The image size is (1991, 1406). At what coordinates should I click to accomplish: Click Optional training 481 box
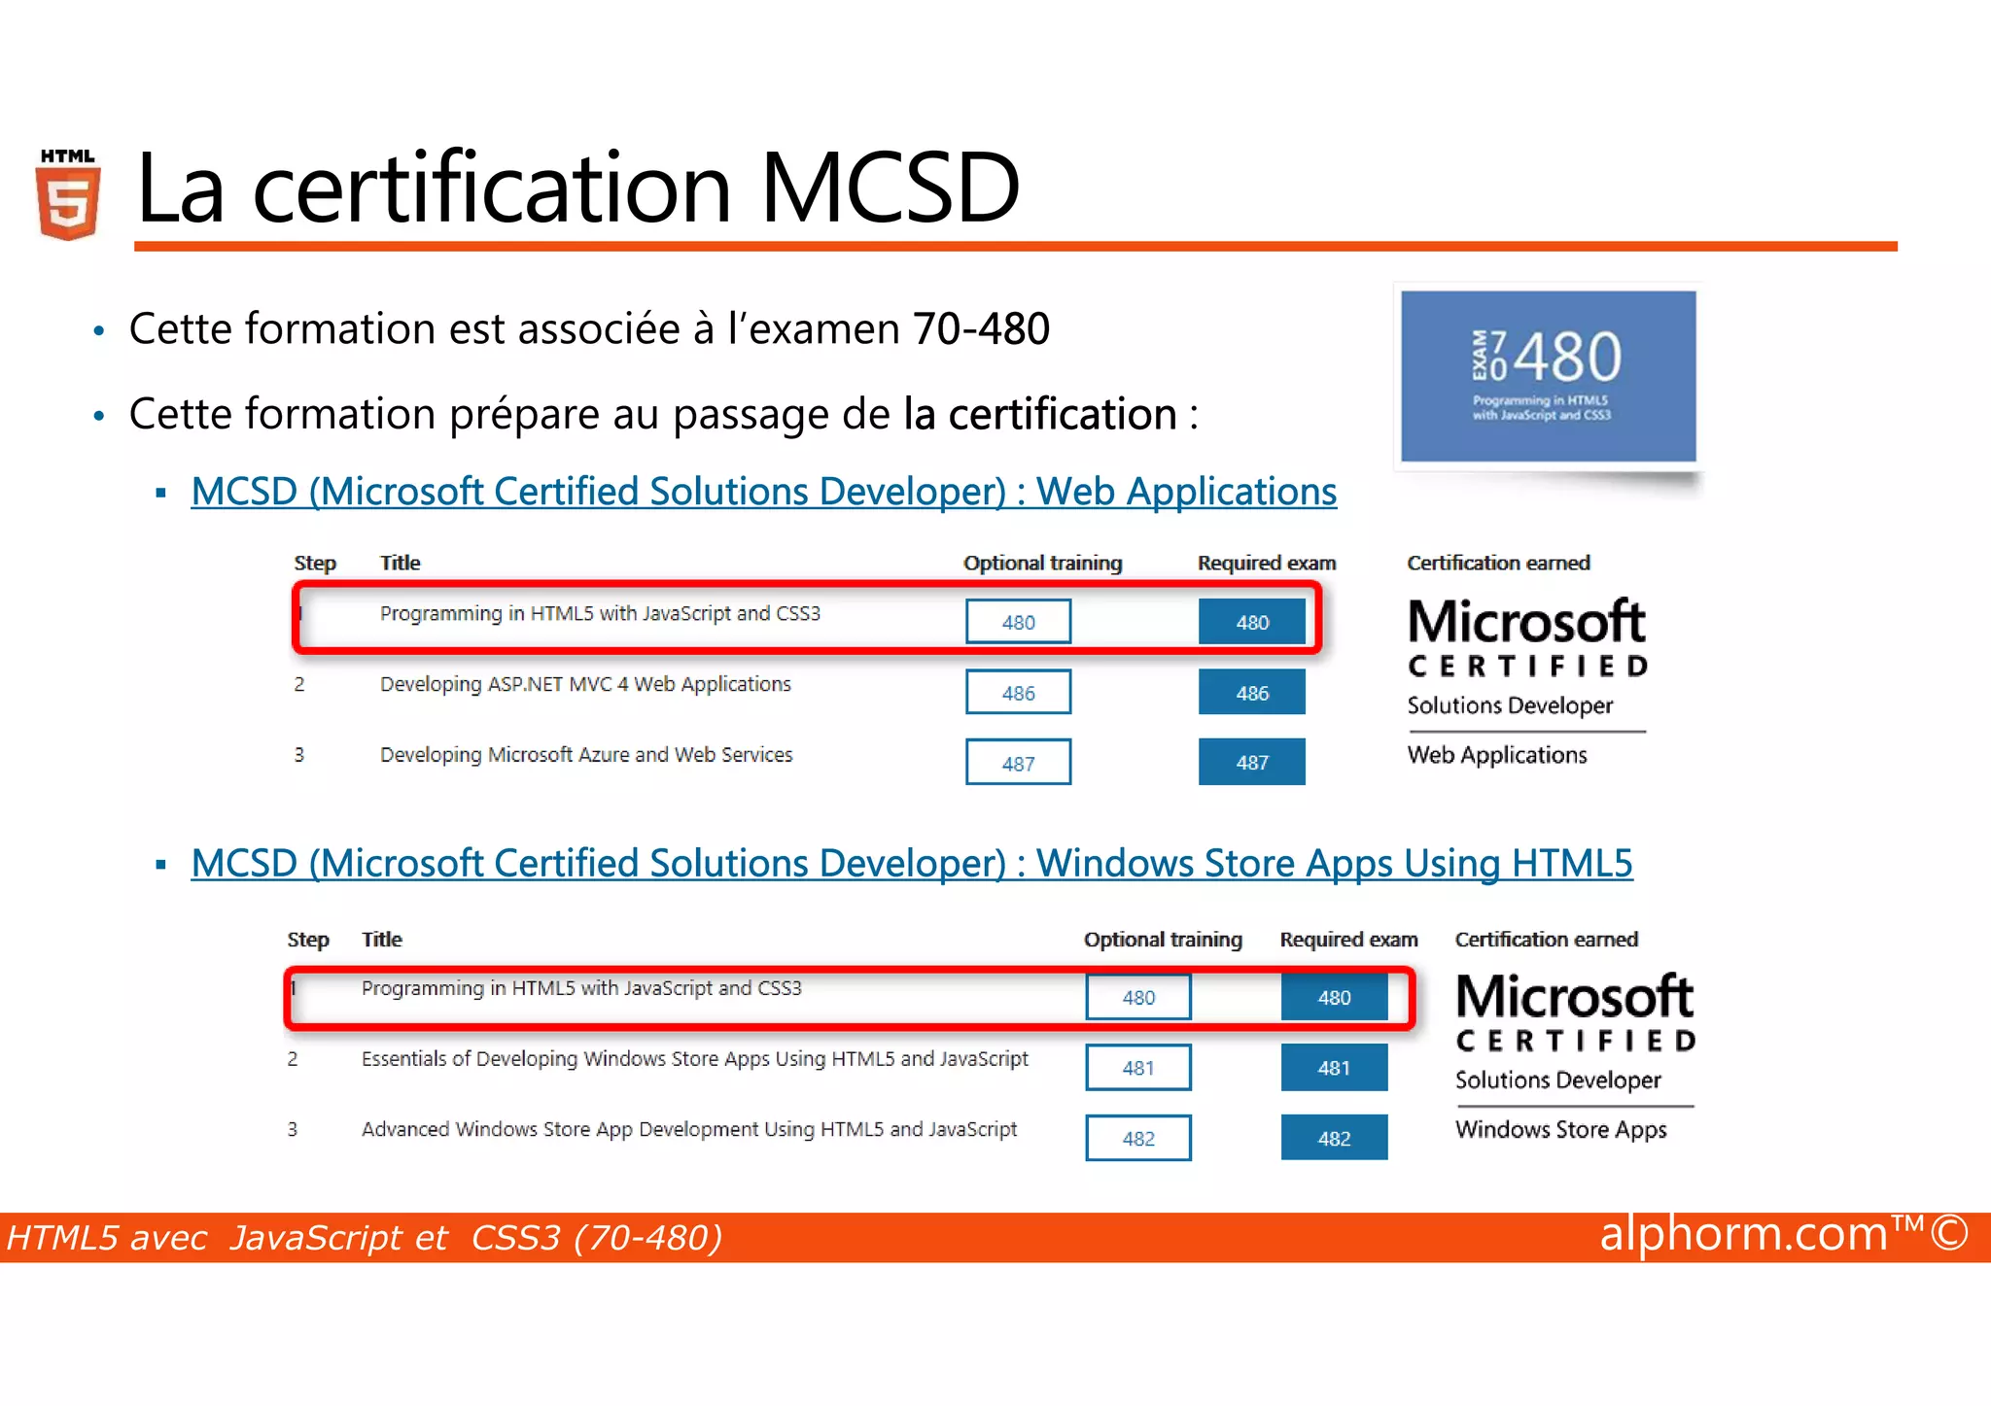(1138, 1068)
